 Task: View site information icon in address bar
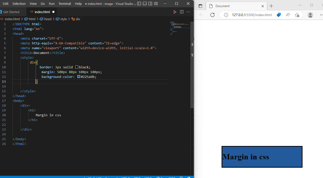click(x=227, y=15)
